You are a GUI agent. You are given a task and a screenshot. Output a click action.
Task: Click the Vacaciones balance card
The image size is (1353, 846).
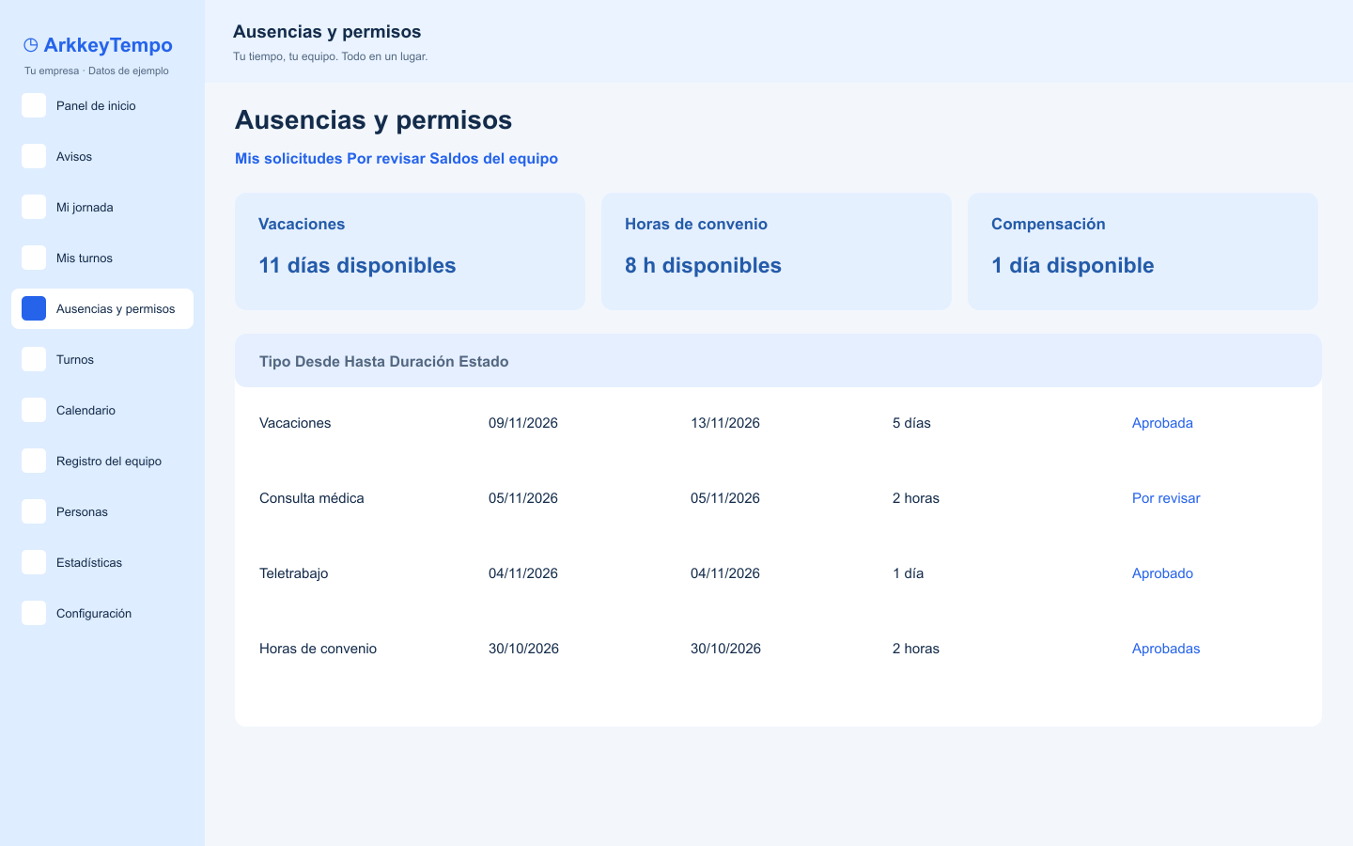click(x=410, y=251)
